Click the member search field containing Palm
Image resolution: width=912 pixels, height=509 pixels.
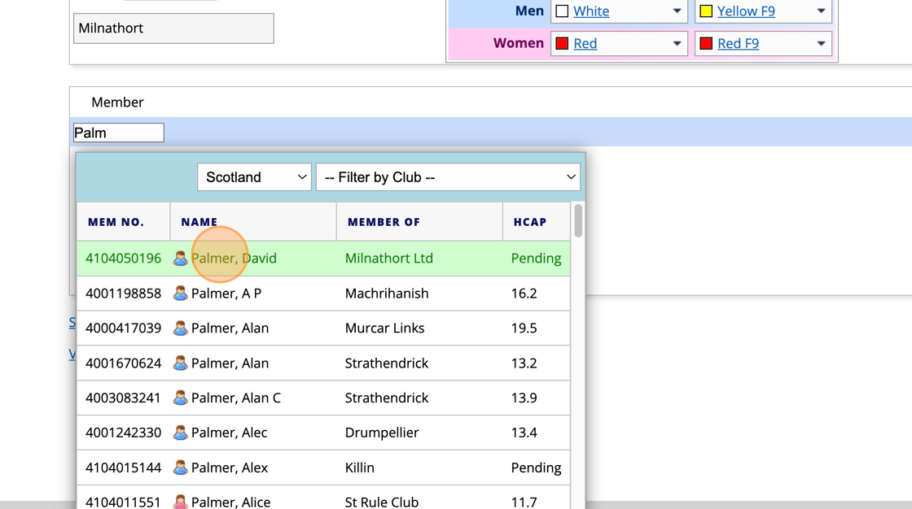click(119, 133)
